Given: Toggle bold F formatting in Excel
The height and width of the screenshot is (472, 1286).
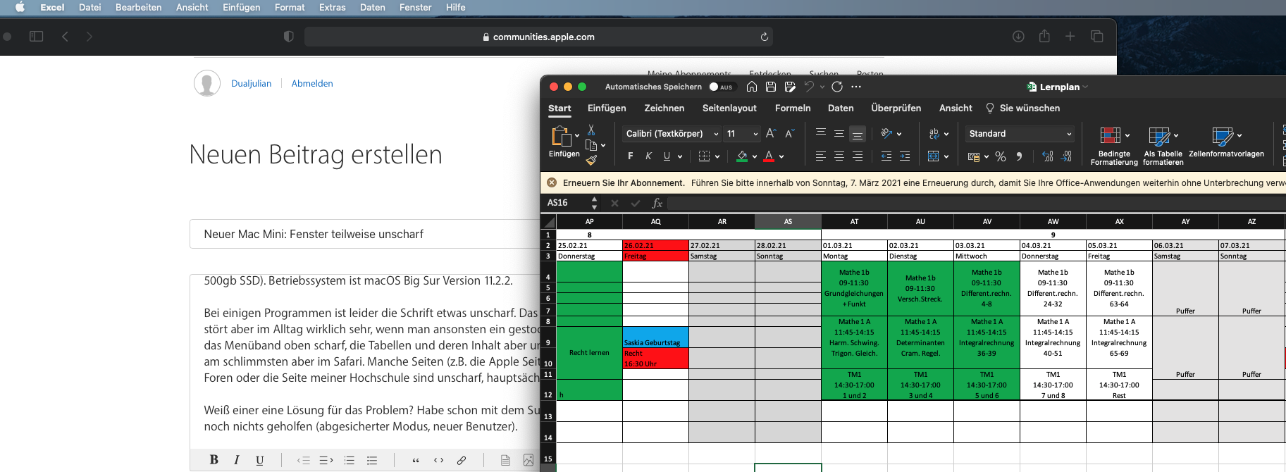Looking at the screenshot, I should (x=630, y=156).
